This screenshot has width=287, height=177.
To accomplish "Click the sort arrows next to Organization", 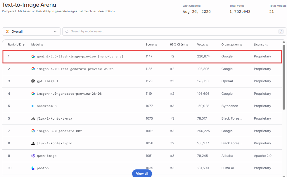I will point(241,45).
